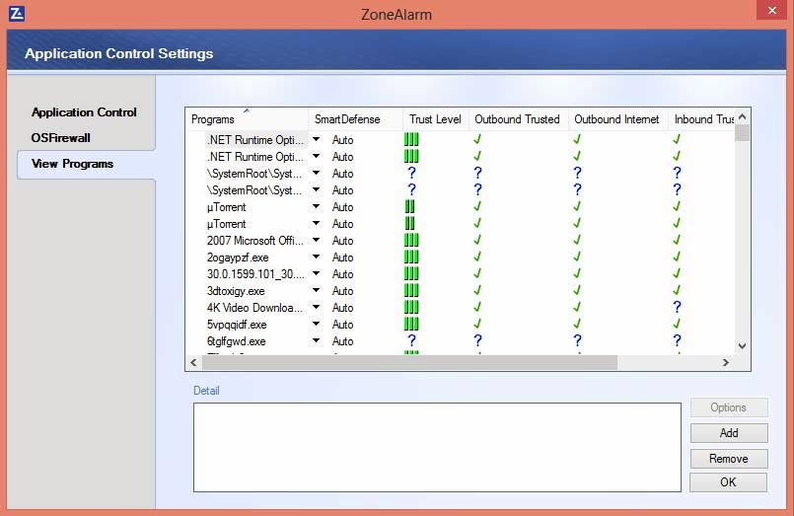
Task: Open SmartDefense dropdown for 30.0.1599.101_30...
Action: [316, 273]
